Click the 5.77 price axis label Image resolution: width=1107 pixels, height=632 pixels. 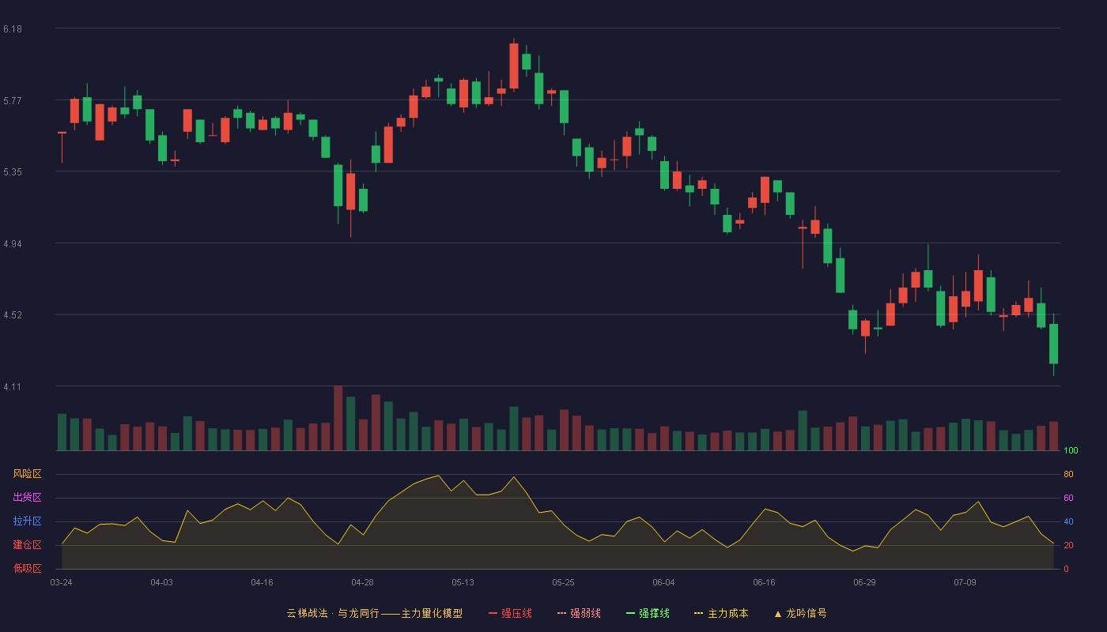pyautogui.click(x=13, y=101)
